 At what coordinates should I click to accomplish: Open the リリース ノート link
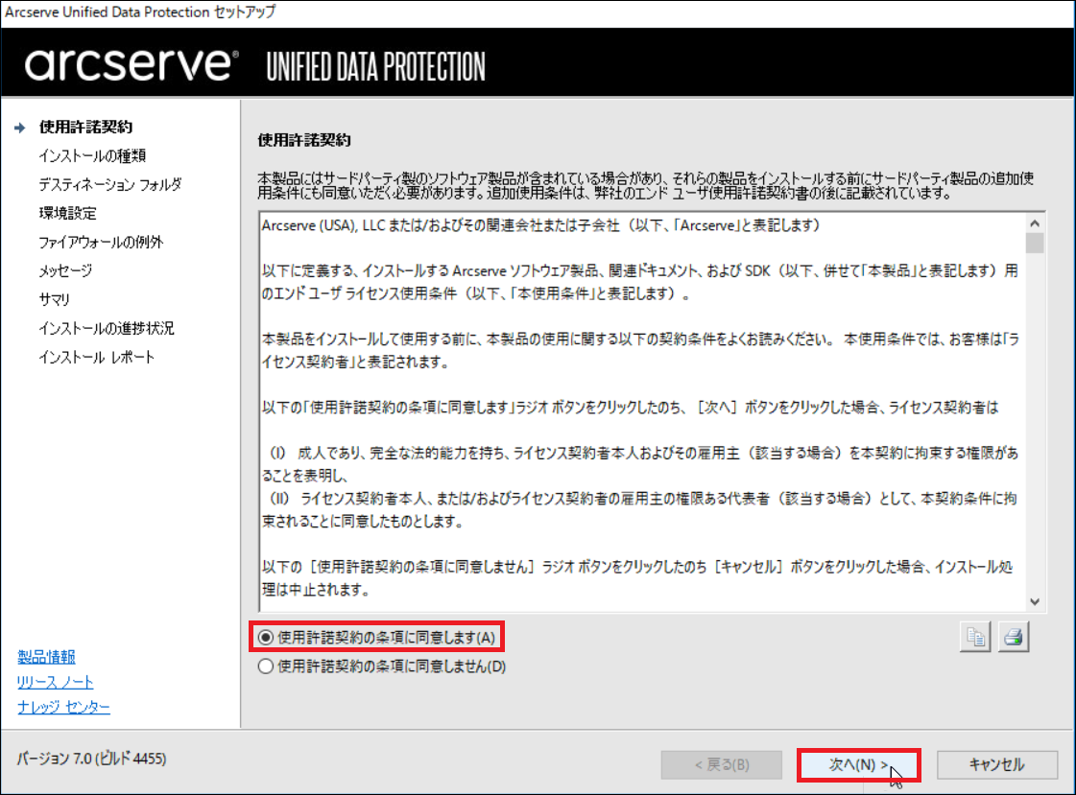coord(56,682)
